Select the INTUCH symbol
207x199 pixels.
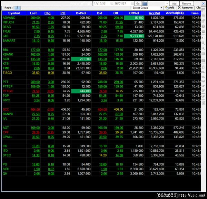pyautogui.click(x=8, y=22)
